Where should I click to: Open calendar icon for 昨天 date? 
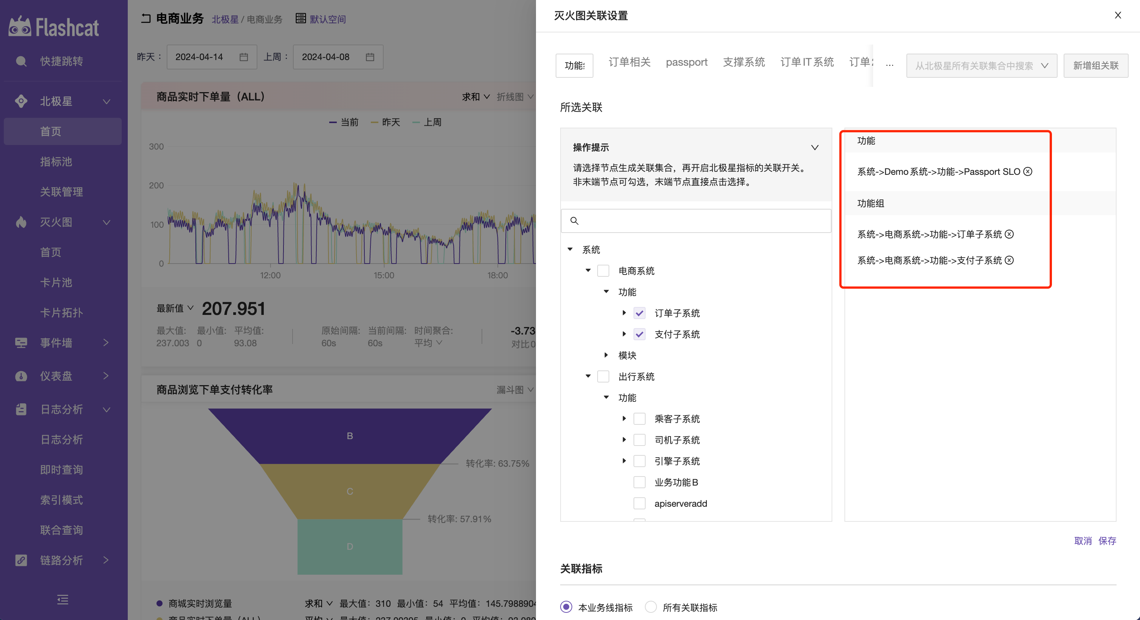click(243, 57)
